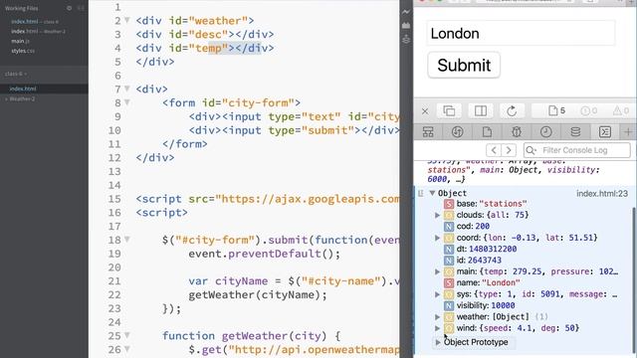Fold code at line 7 arrow
The image size is (637, 358).
(x=127, y=89)
